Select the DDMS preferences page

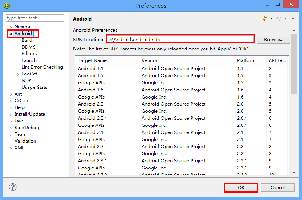click(28, 47)
